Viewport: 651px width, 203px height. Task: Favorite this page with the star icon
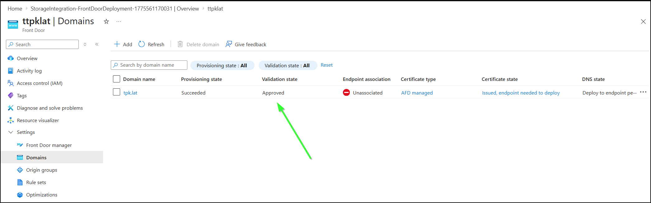coord(106,21)
